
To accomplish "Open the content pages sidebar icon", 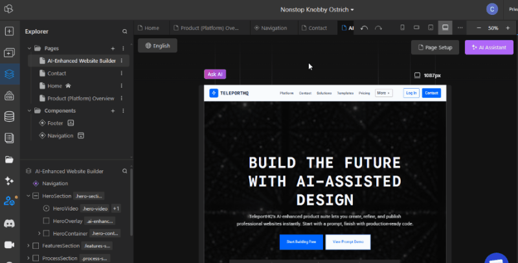I will [9, 138].
